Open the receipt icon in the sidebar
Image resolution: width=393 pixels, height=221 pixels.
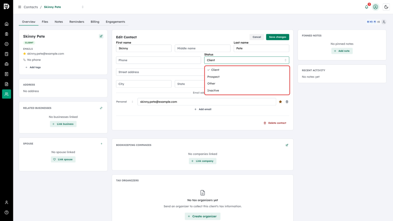coord(7,74)
